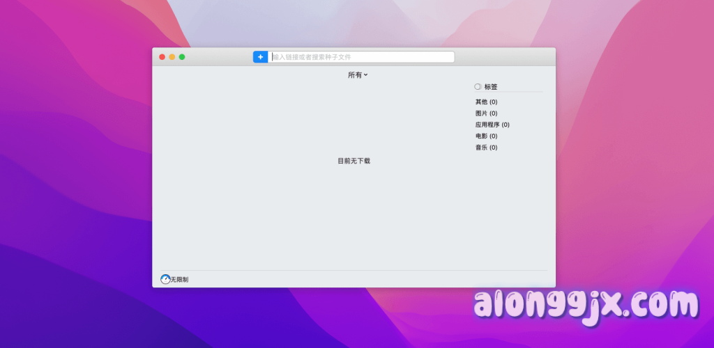The image size is (714, 348).
Task: Choose the 应用程序 (0) tag filter
Action: pyautogui.click(x=492, y=125)
